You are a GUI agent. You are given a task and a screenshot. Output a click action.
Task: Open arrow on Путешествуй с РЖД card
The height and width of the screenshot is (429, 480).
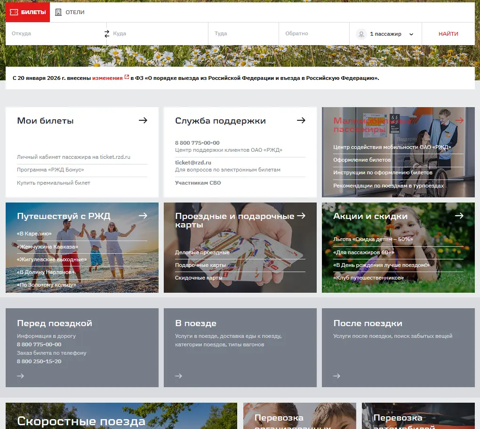click(143, 216)
